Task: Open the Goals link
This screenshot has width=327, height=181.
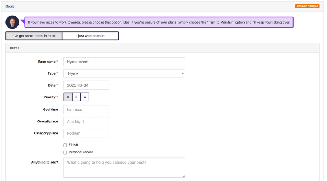Action: coord(10,7)
